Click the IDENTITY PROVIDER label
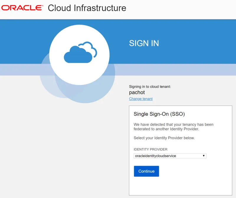The width and height of the screenshot is (236, 198). [150, 149]
